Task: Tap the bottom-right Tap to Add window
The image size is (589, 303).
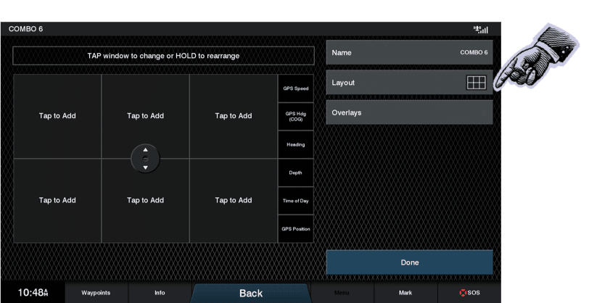Action: [234, 201]
